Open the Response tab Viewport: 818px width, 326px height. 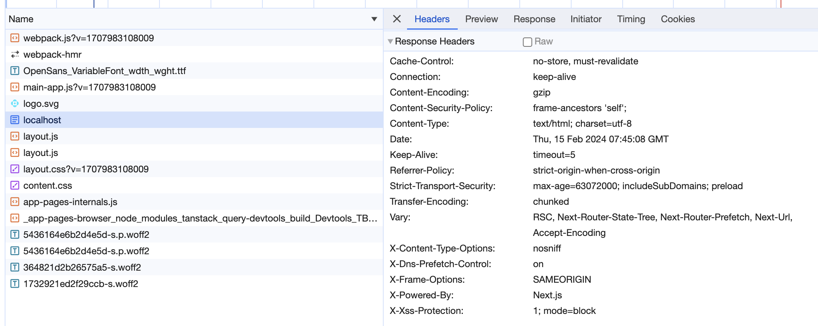point(534,19)
